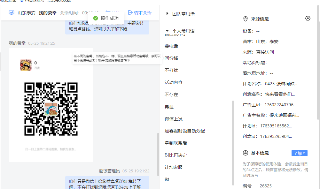Click the location pin icon beside 来源信息

[x=246, y=19]
